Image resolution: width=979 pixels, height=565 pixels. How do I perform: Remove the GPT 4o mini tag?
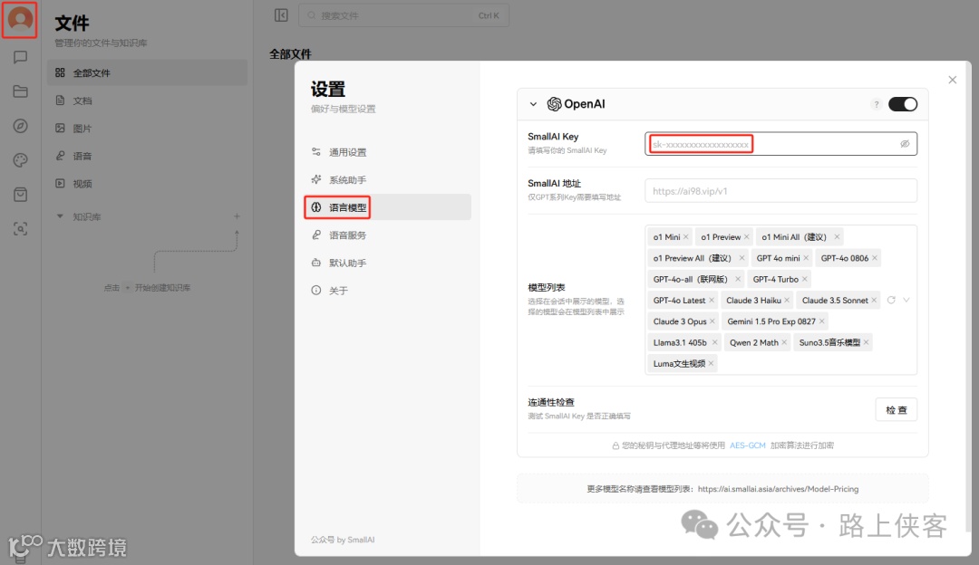click(x=806, y=258)
